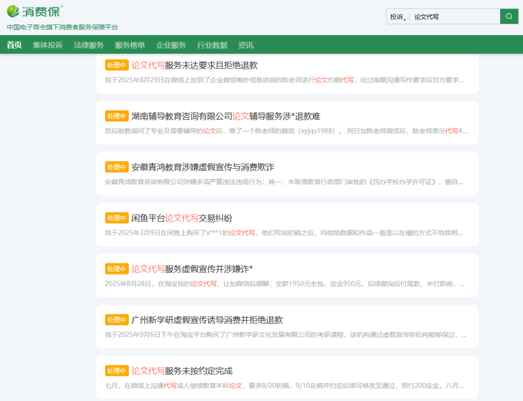This screenshot has height=401, width=523.
Task: Select 法律服务 in navigation bar
Action: click(x=89, y=45)
